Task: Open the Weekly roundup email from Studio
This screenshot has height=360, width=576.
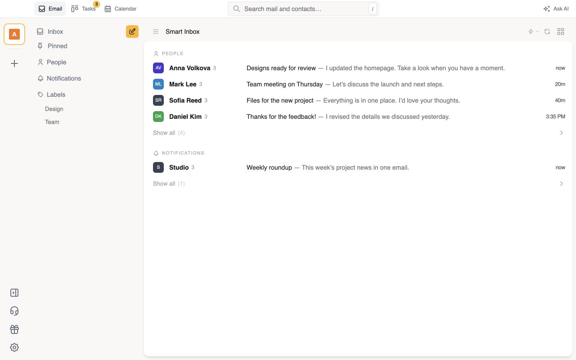Action: tap(359, 167)
